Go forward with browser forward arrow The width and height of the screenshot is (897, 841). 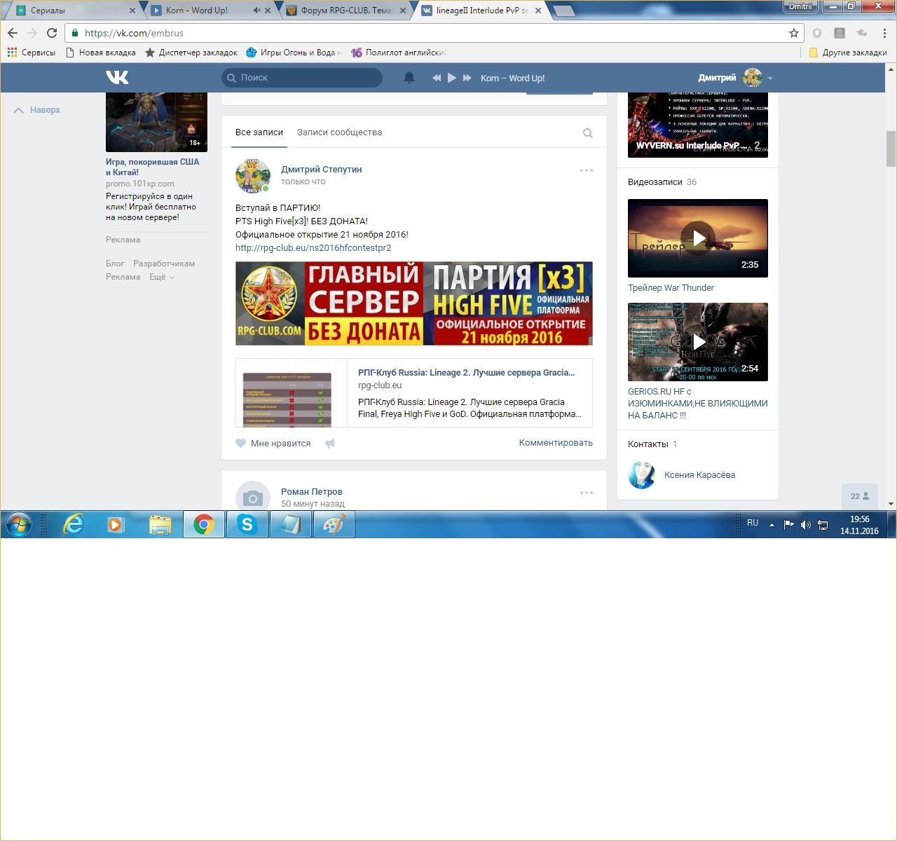point(32,33)
